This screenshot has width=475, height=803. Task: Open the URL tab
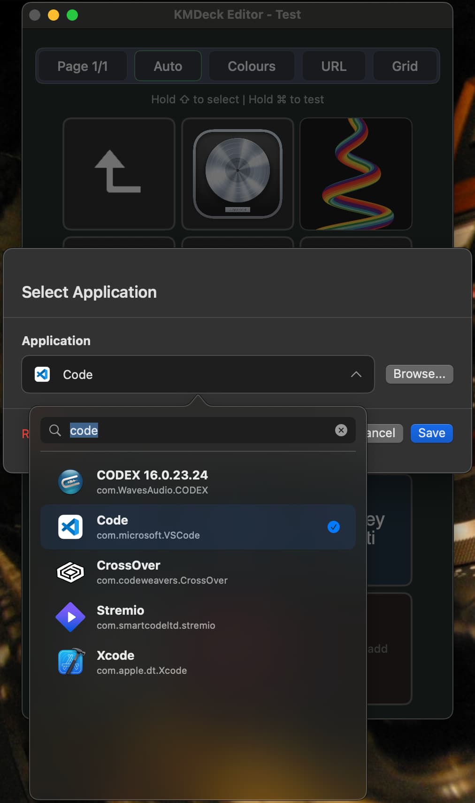click(x=334, y=66)
